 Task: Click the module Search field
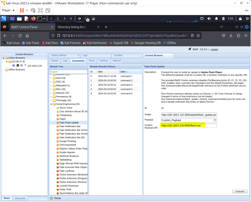68,72
